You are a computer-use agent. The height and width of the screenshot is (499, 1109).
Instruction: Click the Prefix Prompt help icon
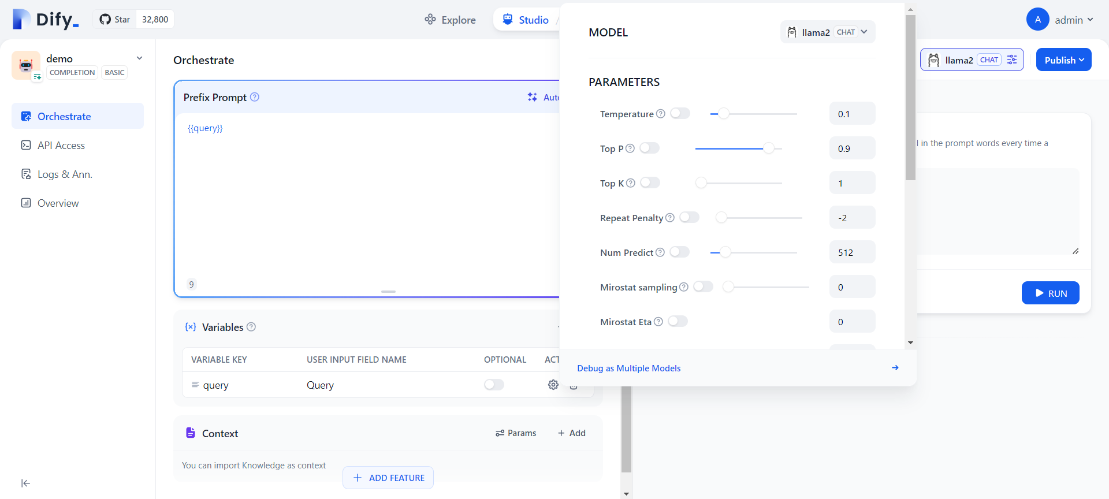coord(255,97)
